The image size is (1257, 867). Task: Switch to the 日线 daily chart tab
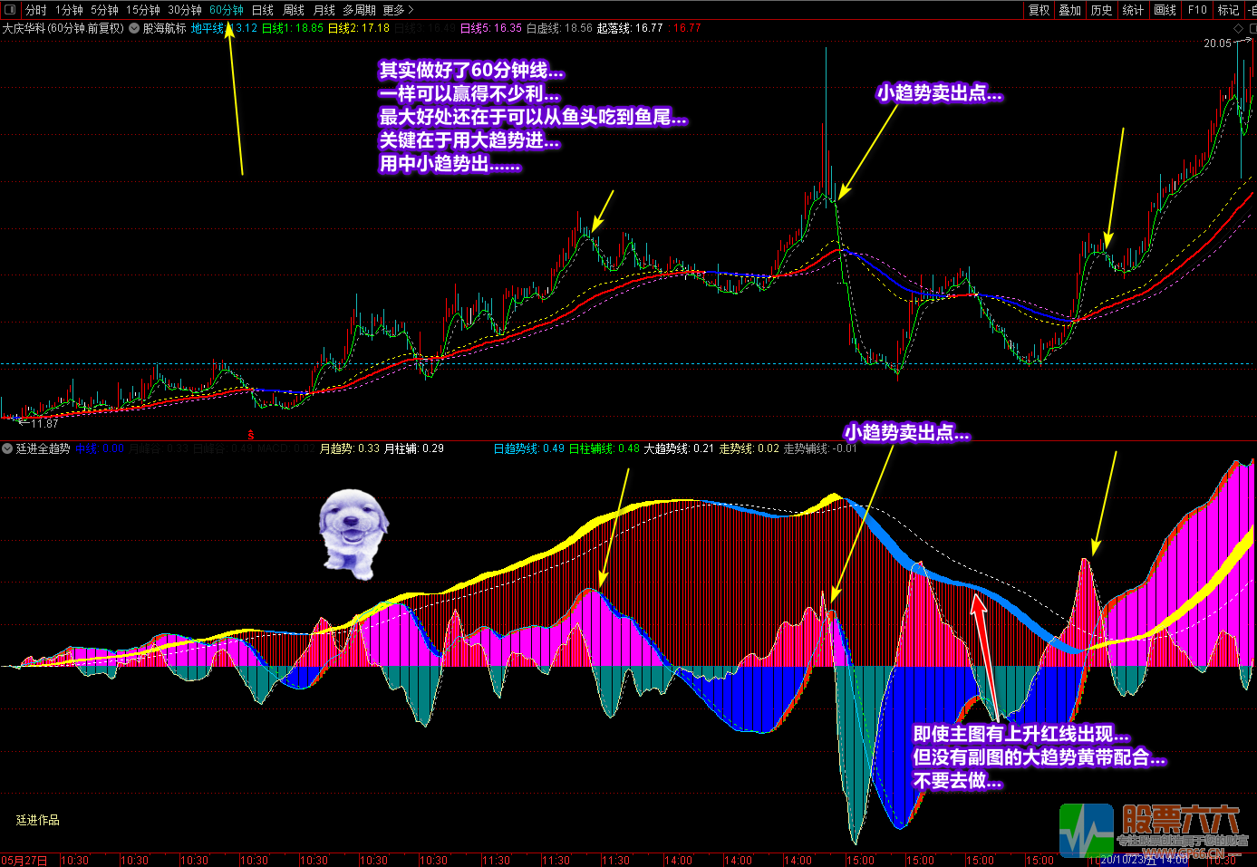[263, 10]
